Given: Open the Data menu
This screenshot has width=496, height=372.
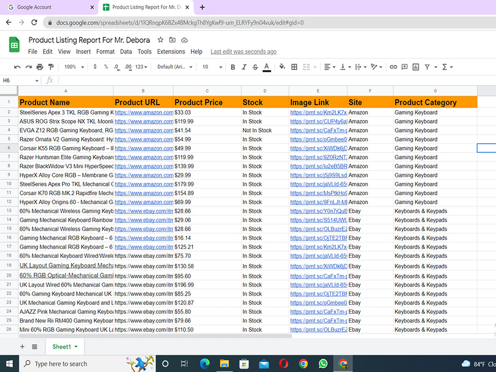Looking at the screenshot, I should coord(126,52).
